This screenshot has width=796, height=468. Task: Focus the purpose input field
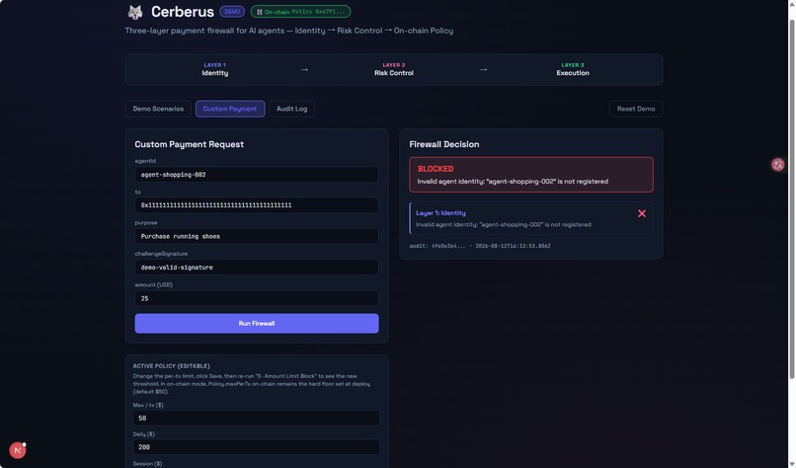pyautogui.click(x=257, y=236)
